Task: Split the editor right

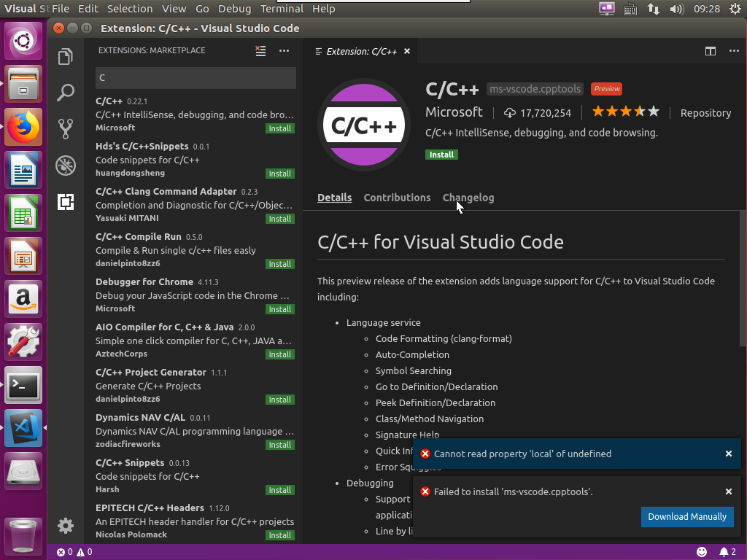Action: tap(711, 51)
